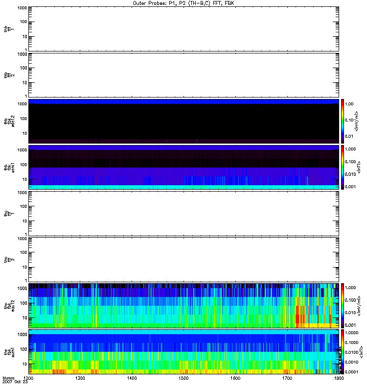Screen dimensions: 367x392
Task: Click the 'thb fbk scm1' spectrogram panel
Action: click(x=184, y=168)
